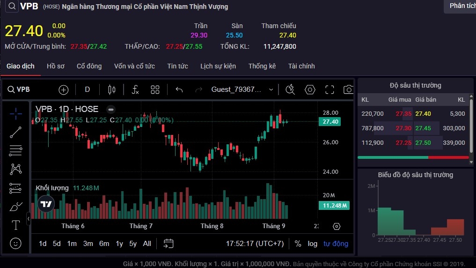This screenshot has height=268, width=476.
Task: Select the trend line drawing tool
Action: coord(16,133)
